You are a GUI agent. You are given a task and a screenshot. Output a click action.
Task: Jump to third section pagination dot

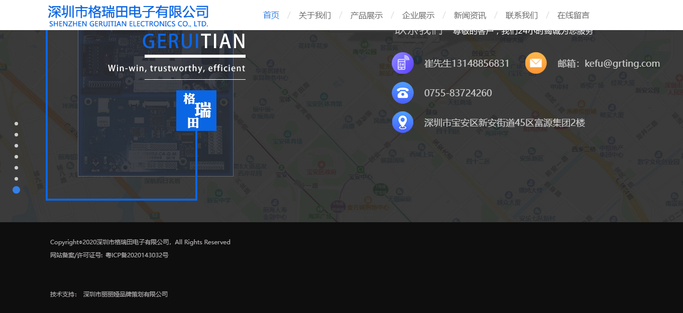[x=16, y=145]
